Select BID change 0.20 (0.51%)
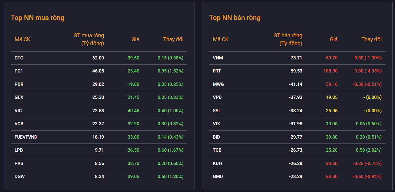395x192 pixels. [369, 137]
